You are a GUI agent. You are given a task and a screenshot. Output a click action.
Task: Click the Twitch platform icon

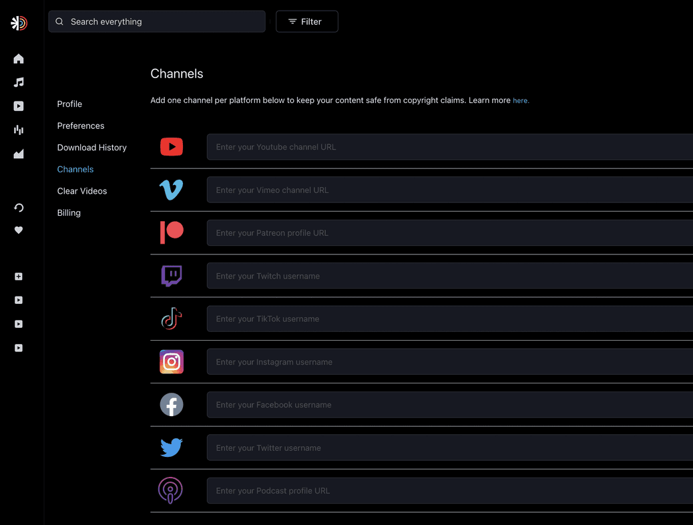coord(172,275)
